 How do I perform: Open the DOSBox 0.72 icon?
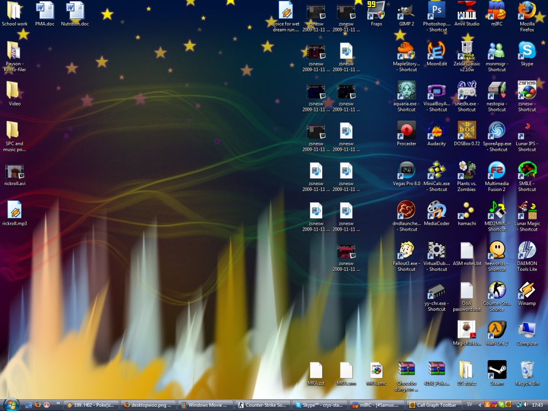coord(467,131)
